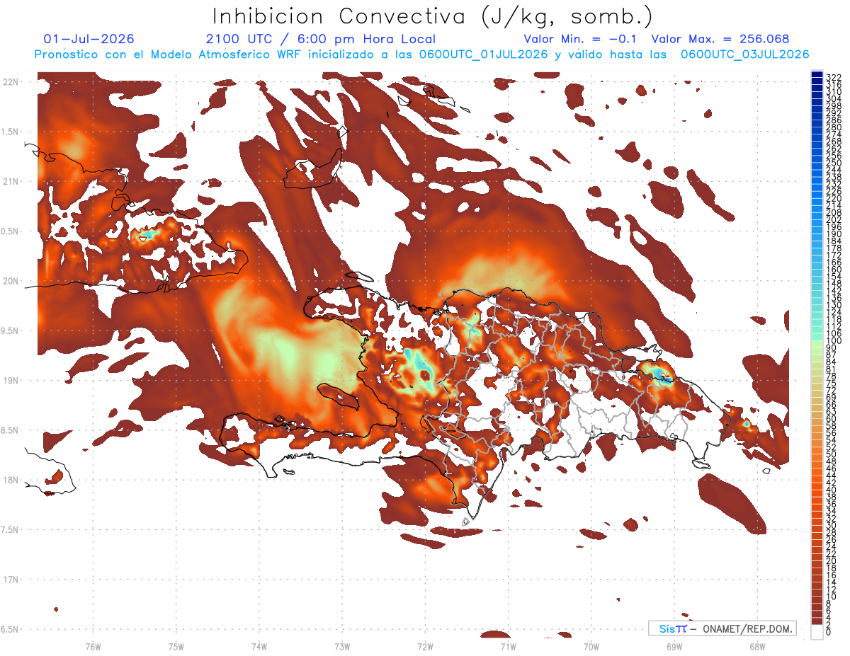Screen dimensions: 850x656
Task: Click the '21N' latitude label
Action: pyautogui.click(x=11, y=182)
